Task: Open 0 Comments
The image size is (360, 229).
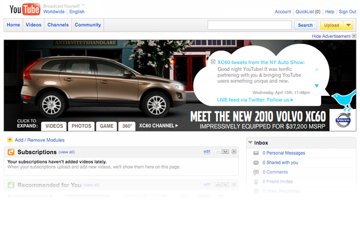Action: click(x=275, y=172)
